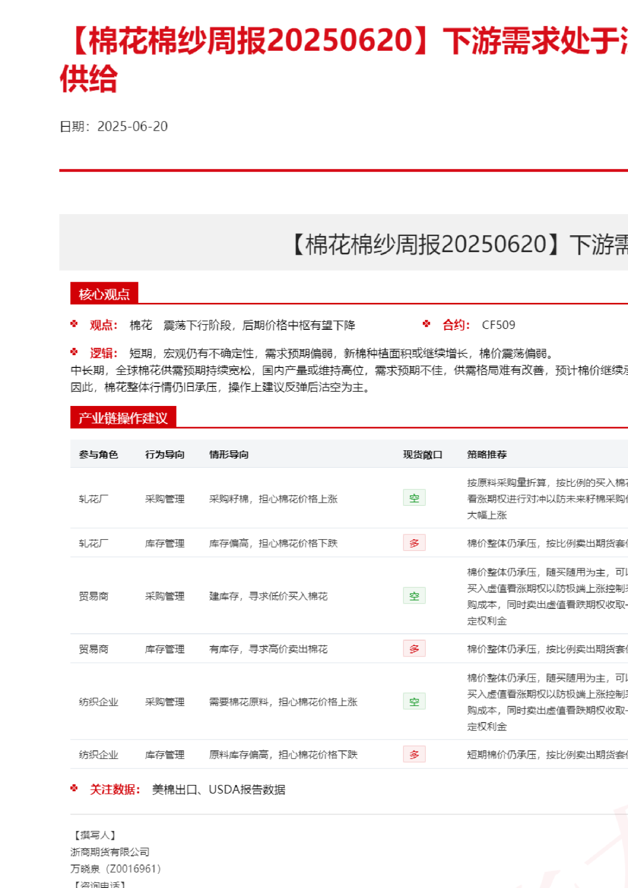Viewport: 628px width, 888px height.
Task: Click the 参与角色 column header
Action: coord(98,455)
